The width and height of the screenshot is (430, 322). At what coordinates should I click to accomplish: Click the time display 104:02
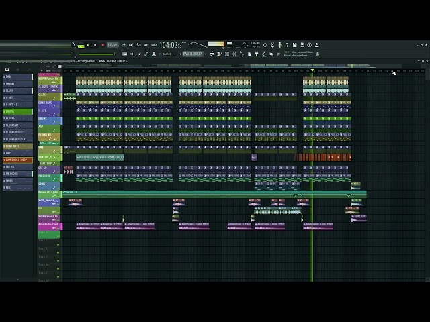pos(170,45)
